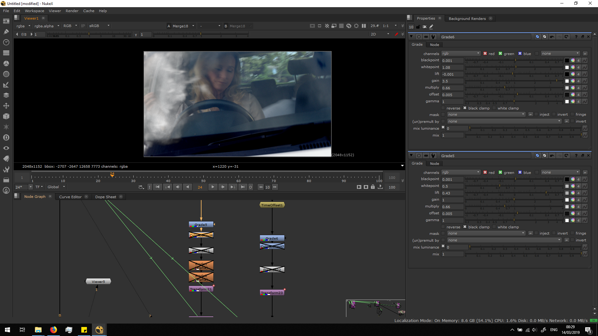Click the viewer pause button
The width and height of the screenshot is (598, 336).
tap(364, 26)
